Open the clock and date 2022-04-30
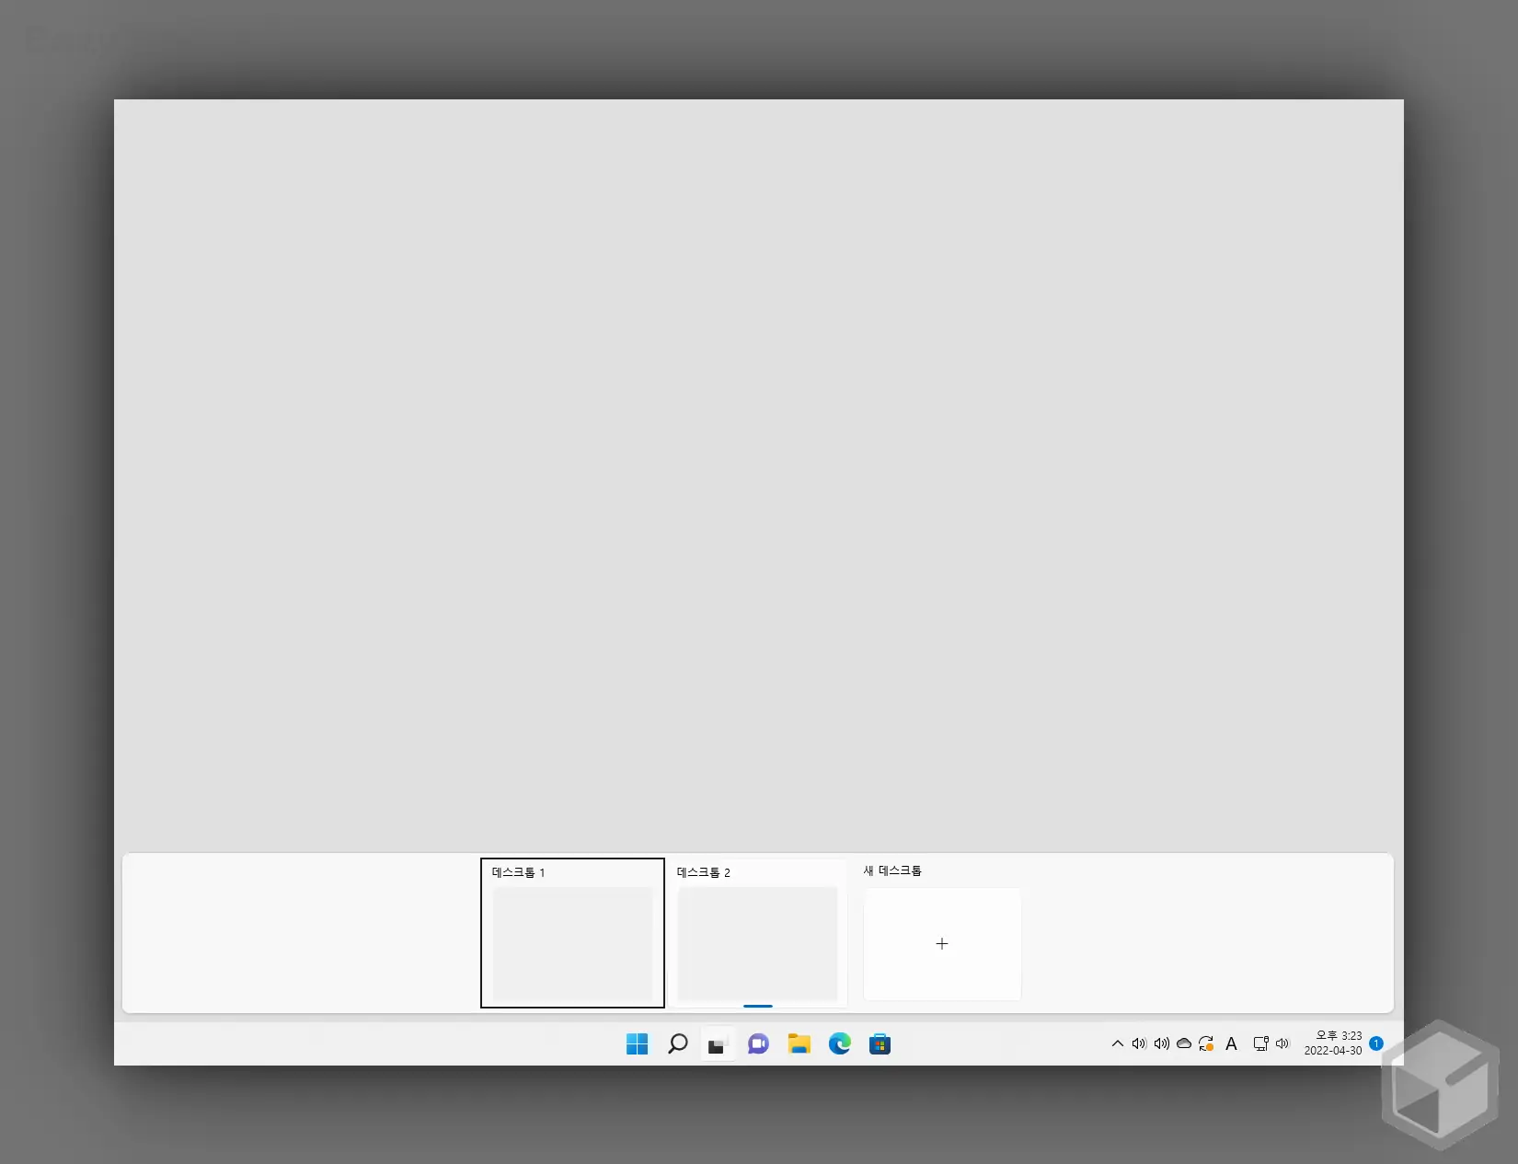 coord(1332,1043)
